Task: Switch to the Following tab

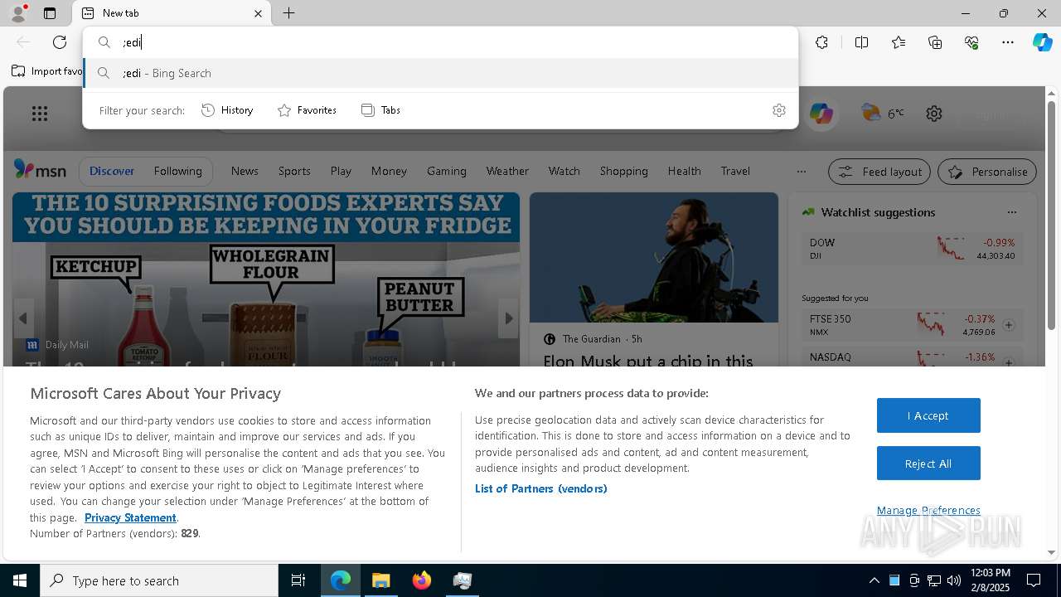Action: [177, 171]
